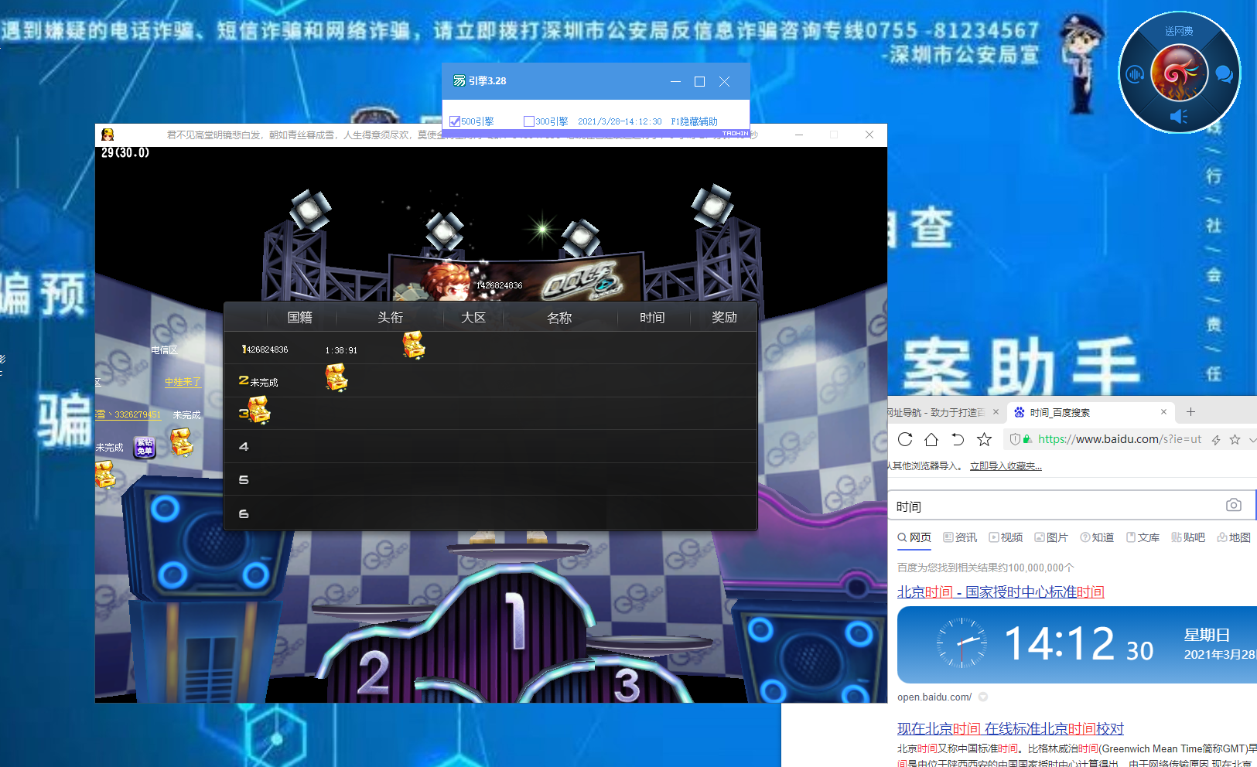
Task: Mute sound via floating widget speaker icon
Action: pos(1179,117)
